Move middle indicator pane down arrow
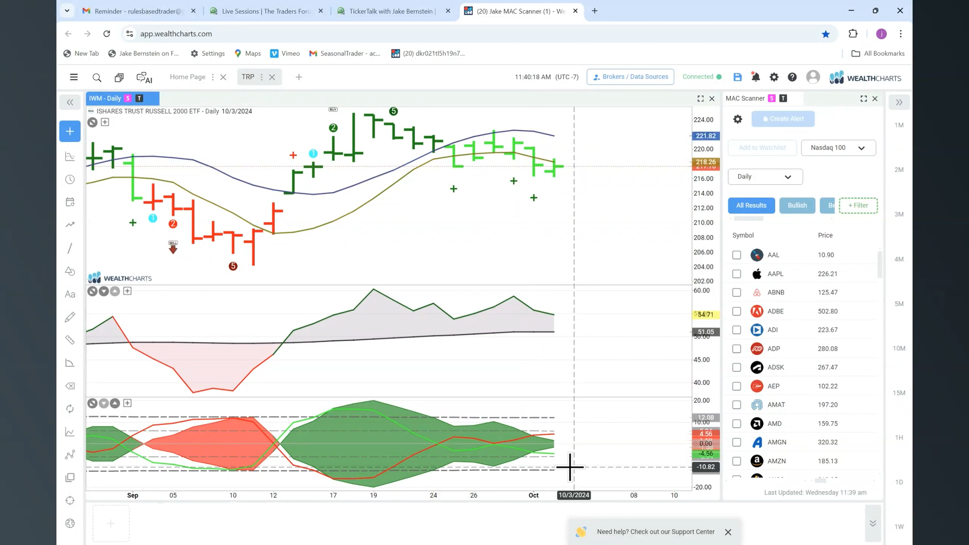 (x=103, y=291)
